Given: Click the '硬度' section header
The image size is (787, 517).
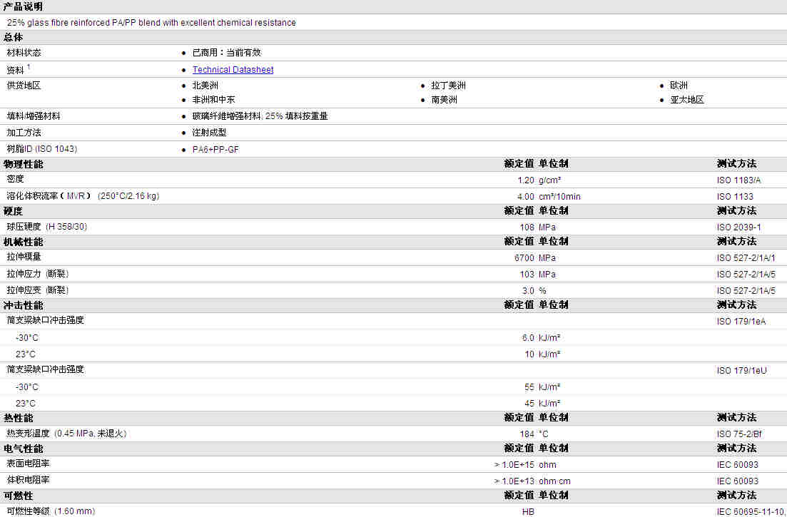Looking at the screenshot, I should pyautogui.click(x=13, y=211).
